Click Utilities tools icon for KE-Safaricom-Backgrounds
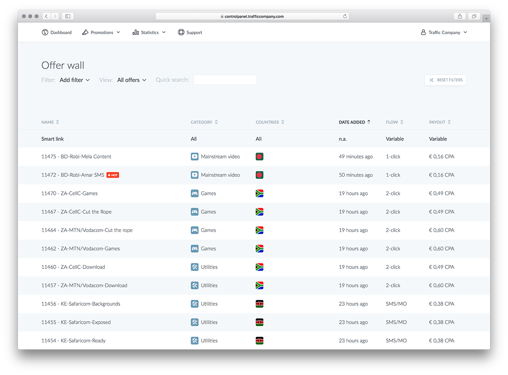This screenshot has width=508, height=375. [x=194, y=304]
